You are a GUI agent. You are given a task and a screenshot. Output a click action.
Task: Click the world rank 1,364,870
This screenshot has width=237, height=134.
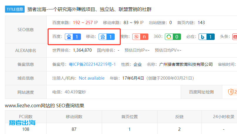[82, 50]
